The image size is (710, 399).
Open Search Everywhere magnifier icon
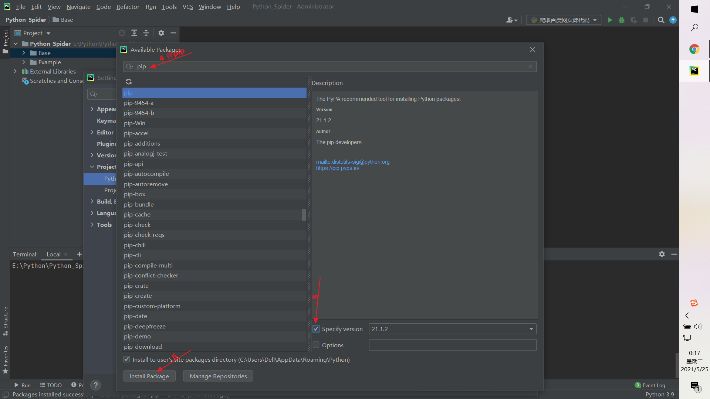click(x=661, y=20)
